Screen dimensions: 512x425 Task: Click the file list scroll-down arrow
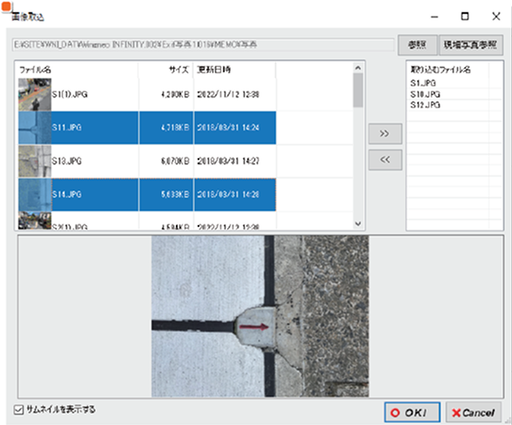point(358,223)
